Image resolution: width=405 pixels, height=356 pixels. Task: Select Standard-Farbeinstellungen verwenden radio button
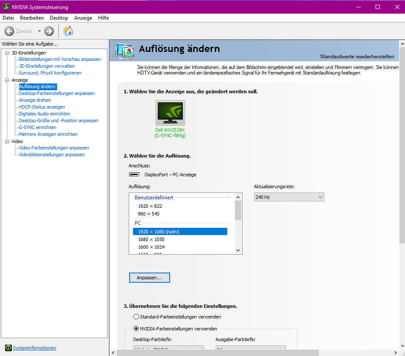(136, 316)
